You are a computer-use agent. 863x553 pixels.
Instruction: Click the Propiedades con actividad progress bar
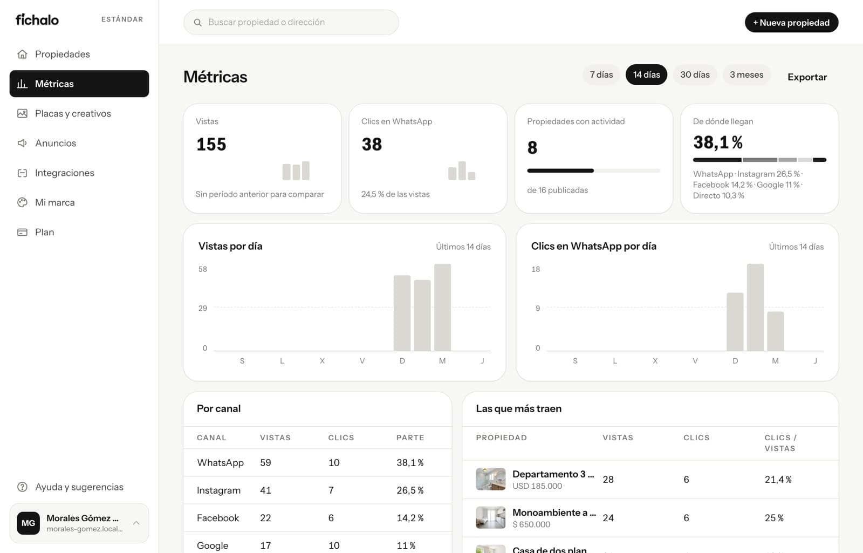(593, 170)
